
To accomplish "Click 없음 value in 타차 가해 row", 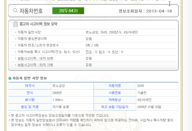I will [89, 65].
